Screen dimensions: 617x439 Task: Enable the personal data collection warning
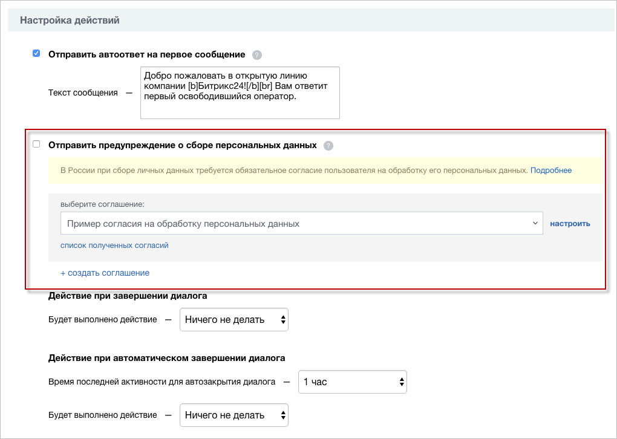(x=36, y=144)
